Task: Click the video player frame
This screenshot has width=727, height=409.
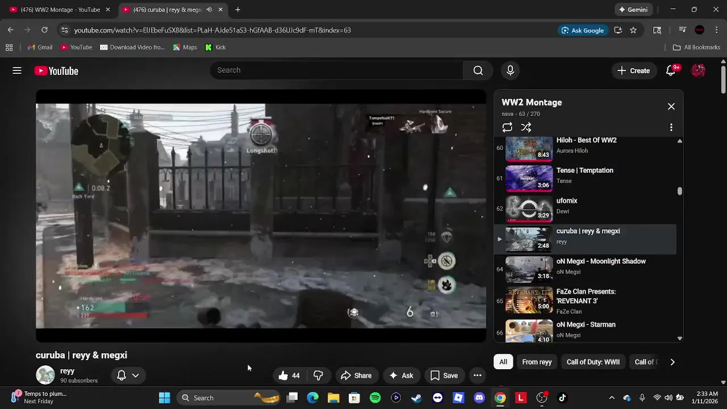Action: click(261, 216)
